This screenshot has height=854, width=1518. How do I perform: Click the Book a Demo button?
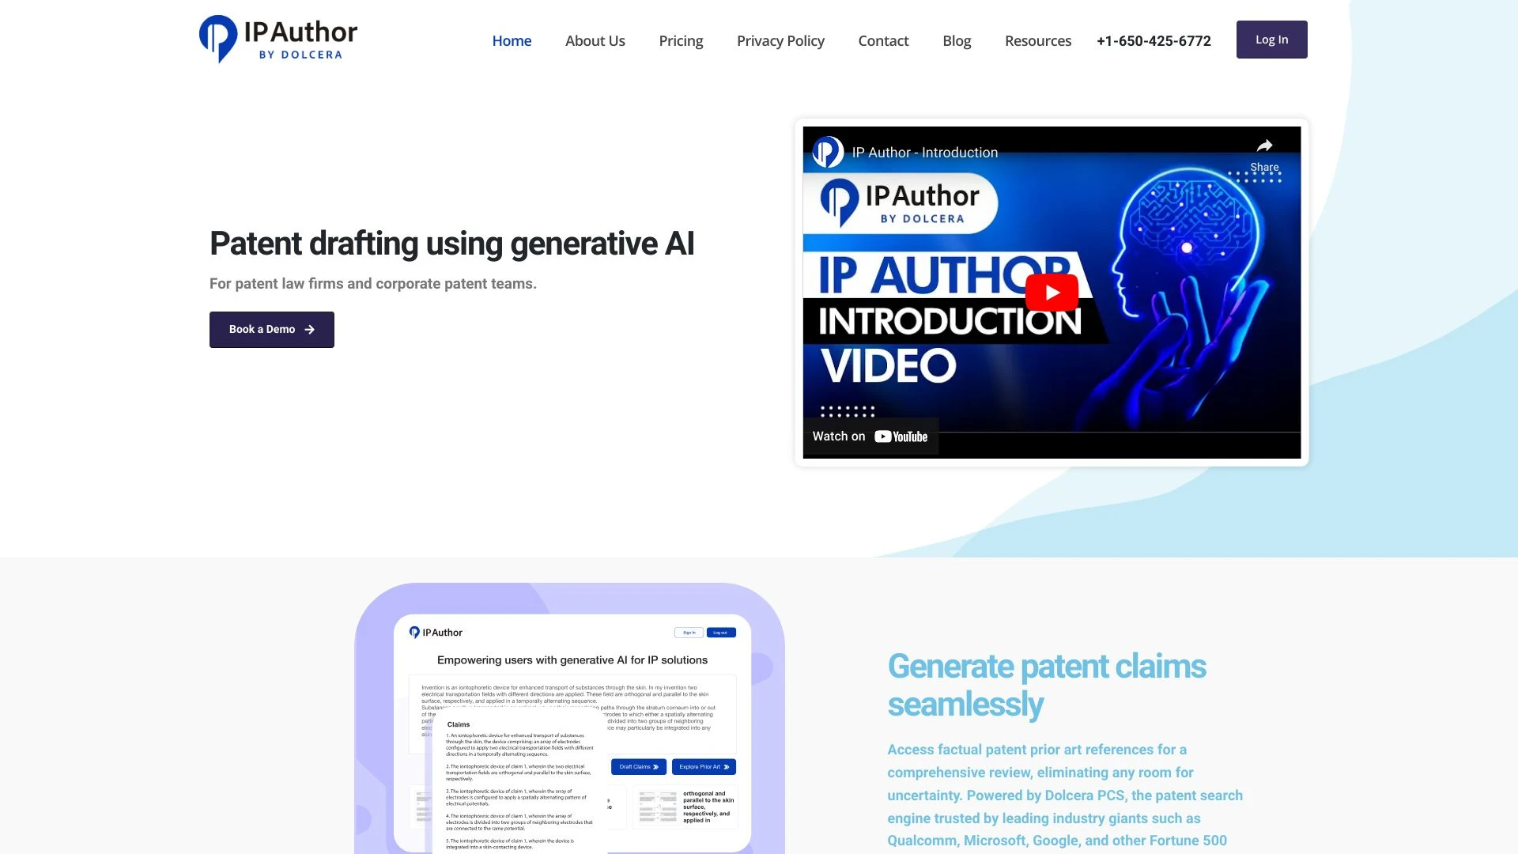click(x=271, y=330)
